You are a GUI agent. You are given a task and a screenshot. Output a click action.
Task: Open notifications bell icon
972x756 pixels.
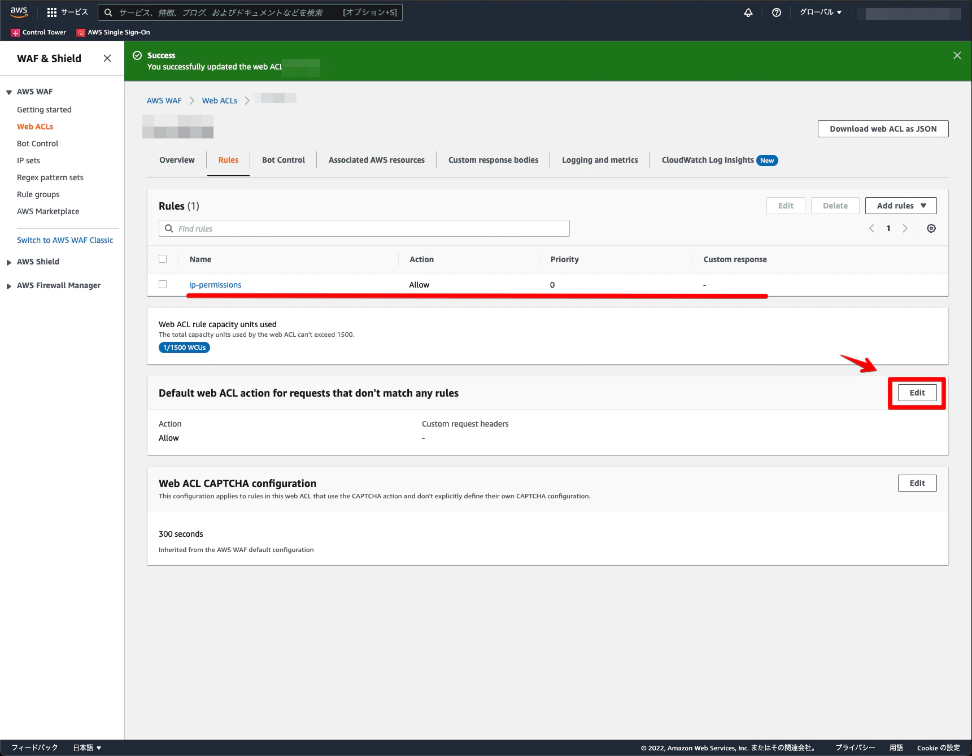(748, 12)
